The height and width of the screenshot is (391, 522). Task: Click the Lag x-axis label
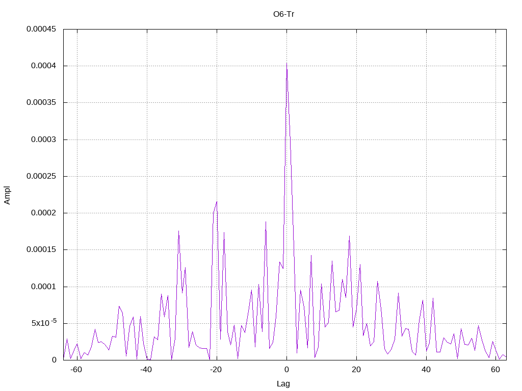pyautogui.click(x=283, y=384)
